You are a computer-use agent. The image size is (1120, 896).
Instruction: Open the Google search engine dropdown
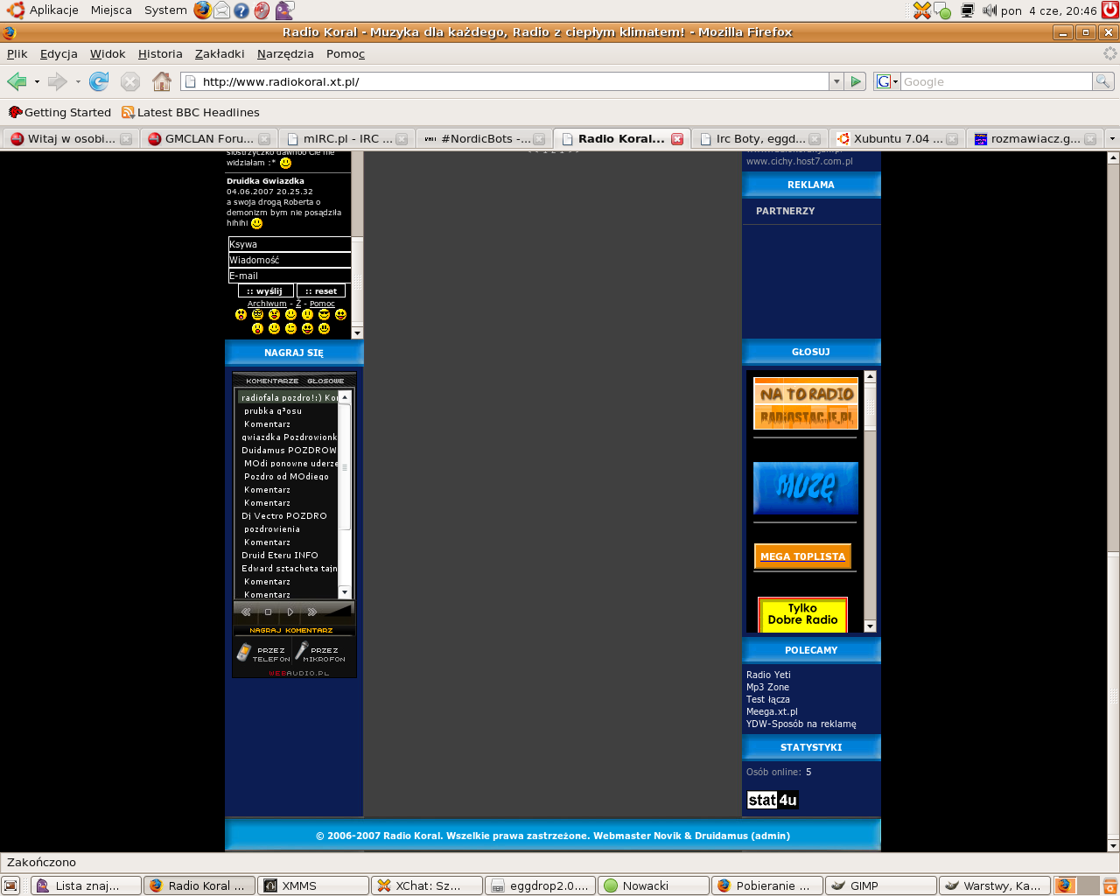coord(887,81)
